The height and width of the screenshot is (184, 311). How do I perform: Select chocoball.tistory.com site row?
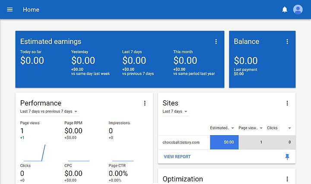coord(227,142)
